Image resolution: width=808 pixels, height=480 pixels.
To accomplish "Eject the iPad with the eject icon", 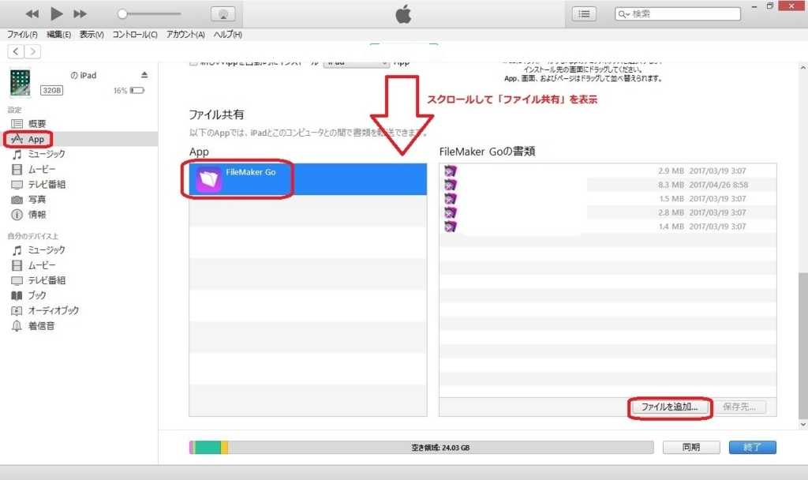I will (144, 75).
